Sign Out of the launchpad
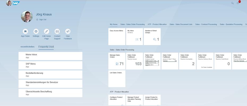The width and height of the screenshot is (247, 106). point(41,20)
